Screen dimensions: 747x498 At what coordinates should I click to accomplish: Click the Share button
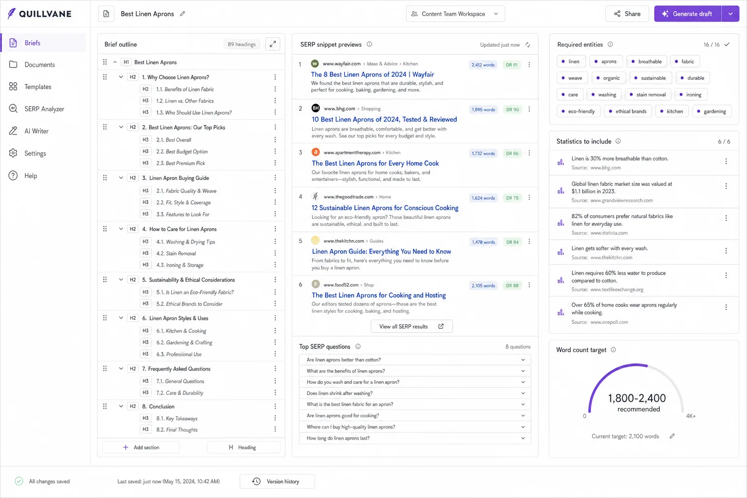point(627,14)
